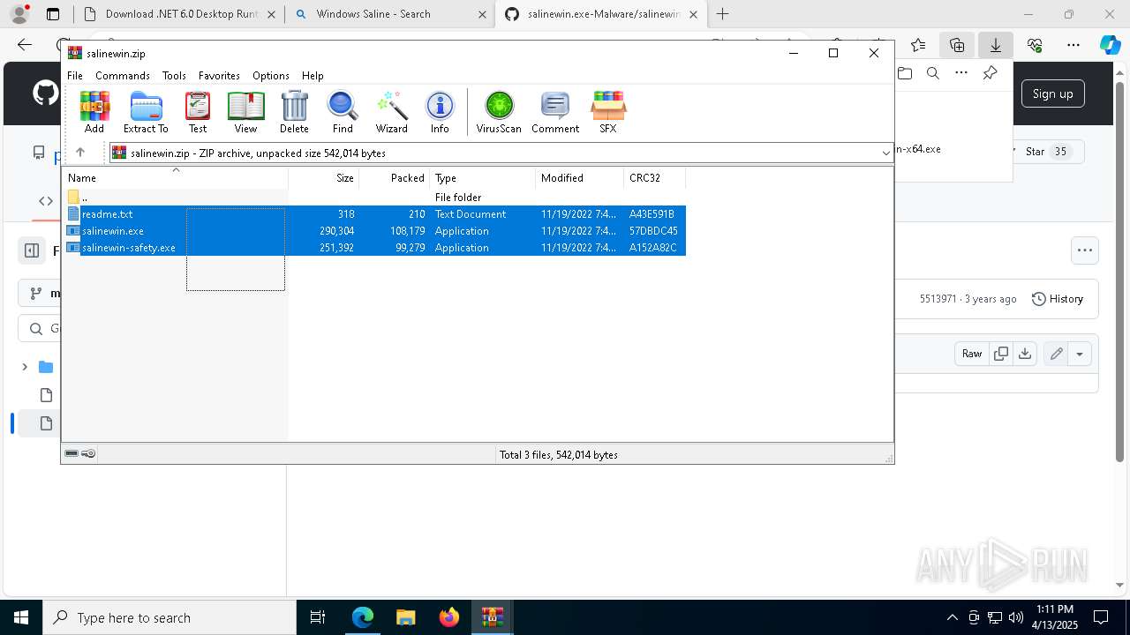
Task: Sort by Type column header
Action: (x=482, y=178)
